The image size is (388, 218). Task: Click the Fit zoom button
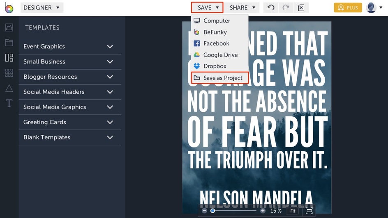click(293, 211)
